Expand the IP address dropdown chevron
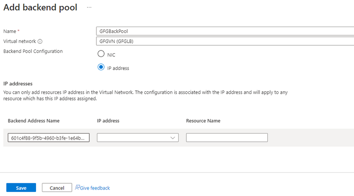Screen dimensions: 354x196 [x=173, y=138]
